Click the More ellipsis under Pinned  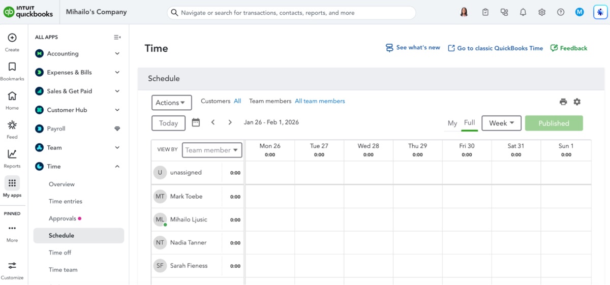click(12, 228)
